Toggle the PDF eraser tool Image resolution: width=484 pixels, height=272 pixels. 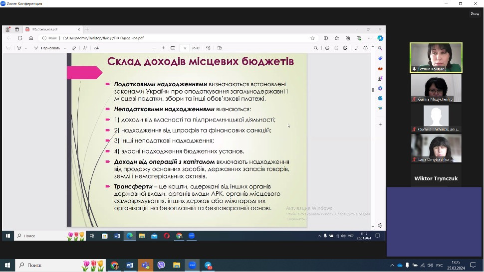coord(74,48)
